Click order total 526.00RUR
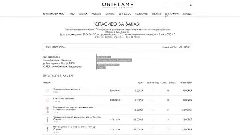The width and height of the screenshot is (240, 135). (x=184, y=47)
